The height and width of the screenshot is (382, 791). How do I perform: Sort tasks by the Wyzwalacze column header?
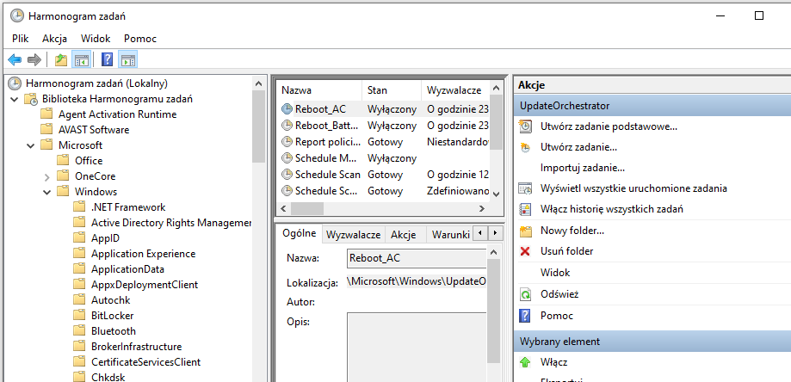pos(455,90)
